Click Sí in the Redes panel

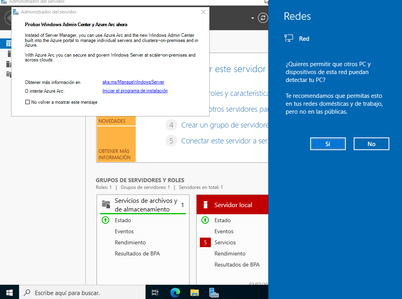click(328, 144)
